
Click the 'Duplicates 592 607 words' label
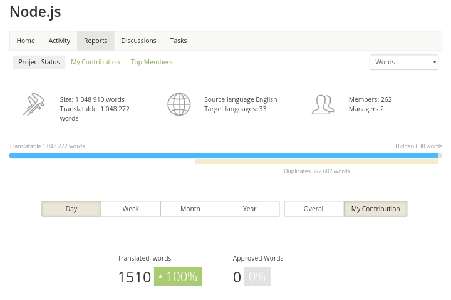click(317, 171)
